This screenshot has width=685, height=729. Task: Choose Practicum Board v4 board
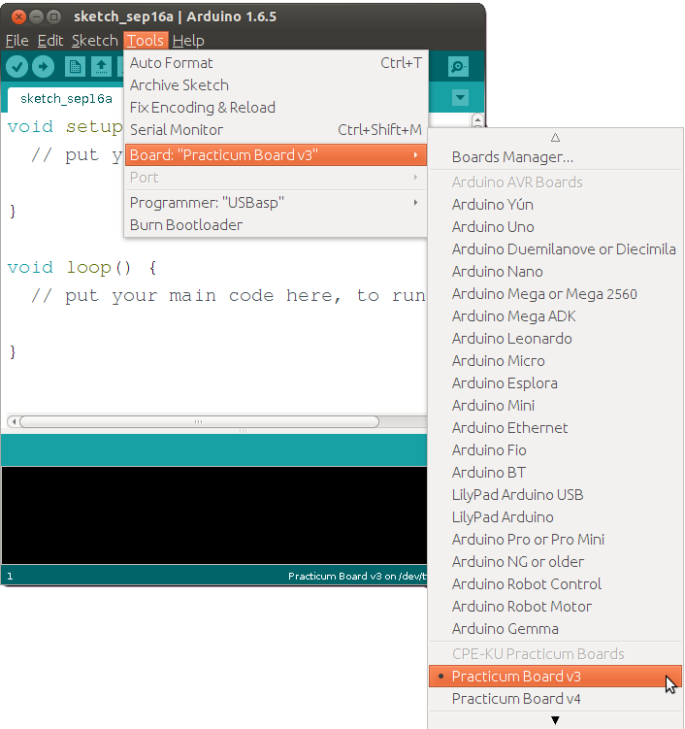(516, 698)
